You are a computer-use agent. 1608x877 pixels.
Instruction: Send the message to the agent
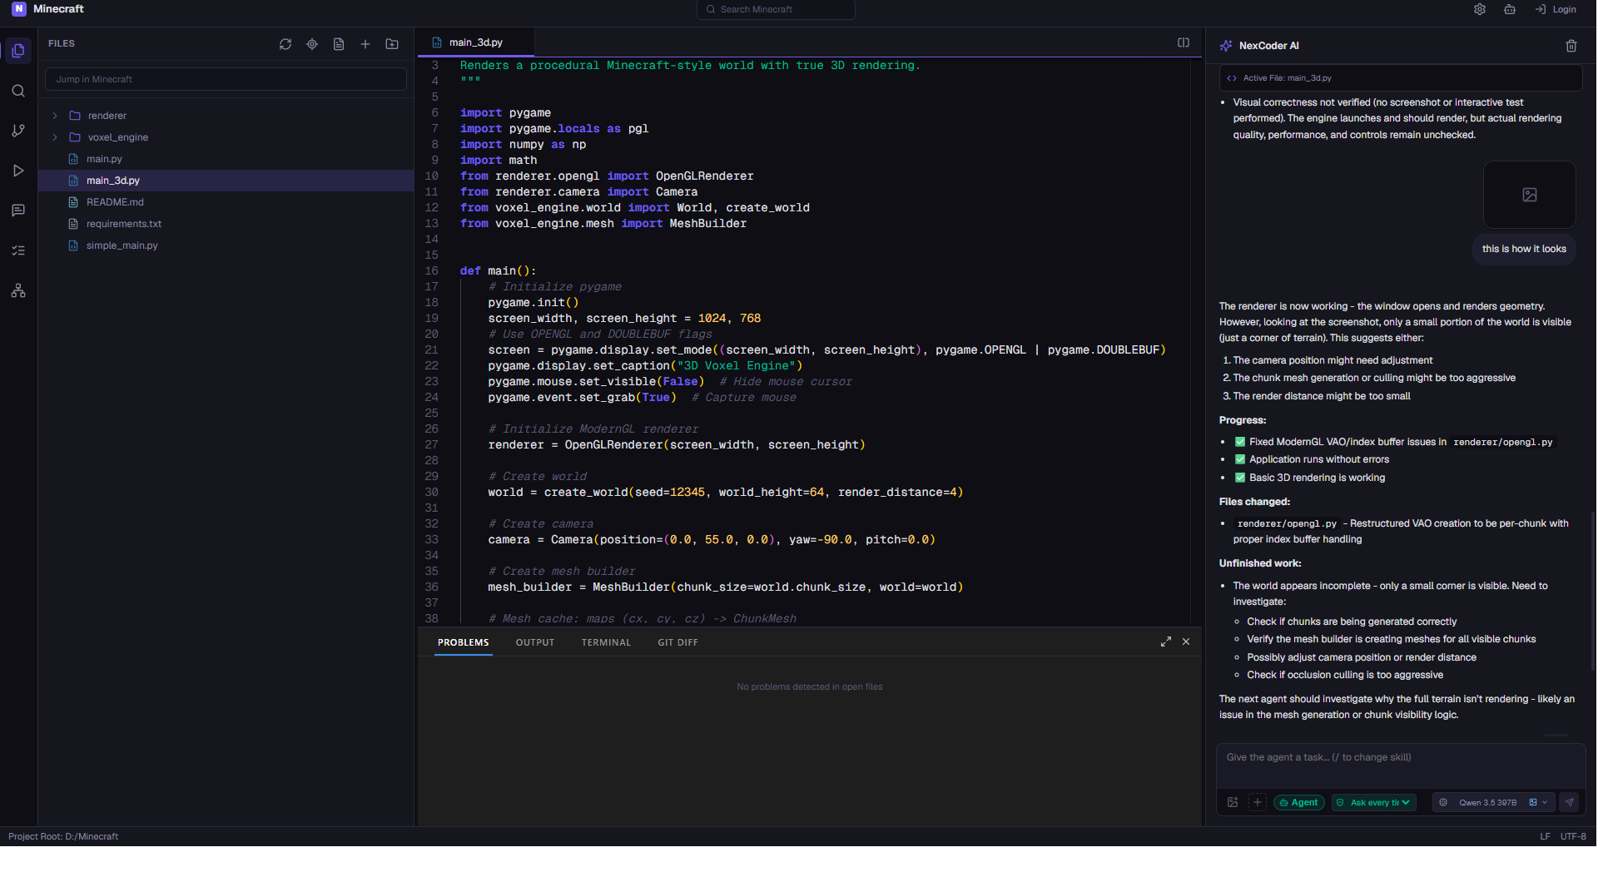coord(1570,802)
